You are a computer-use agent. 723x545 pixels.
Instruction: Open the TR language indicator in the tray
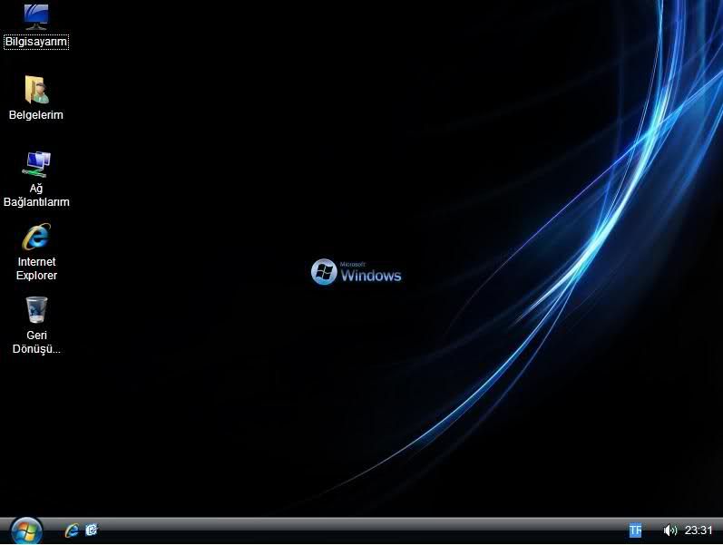click(x=635, y=530)
